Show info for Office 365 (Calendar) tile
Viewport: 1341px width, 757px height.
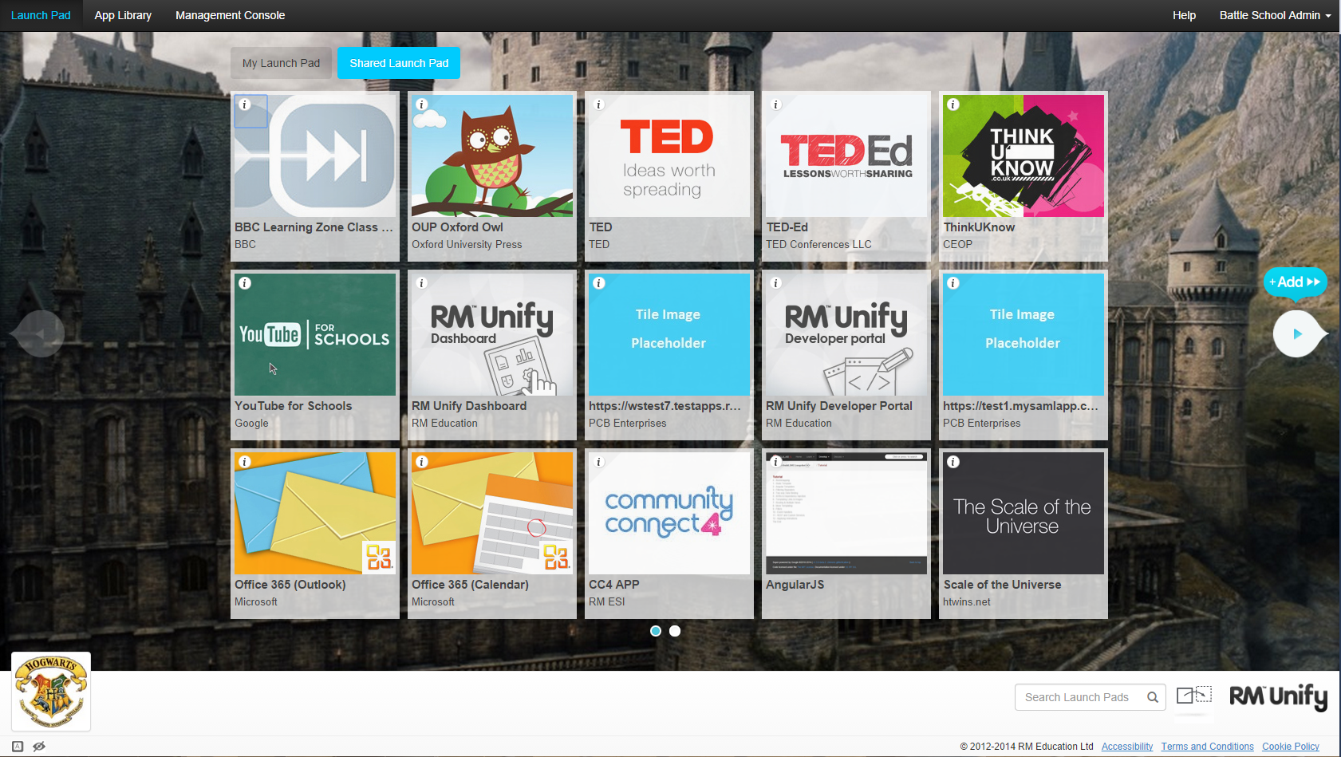coord(422,462)
